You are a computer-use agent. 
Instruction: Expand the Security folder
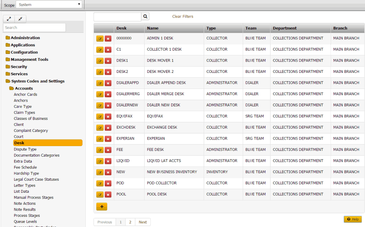19,67
